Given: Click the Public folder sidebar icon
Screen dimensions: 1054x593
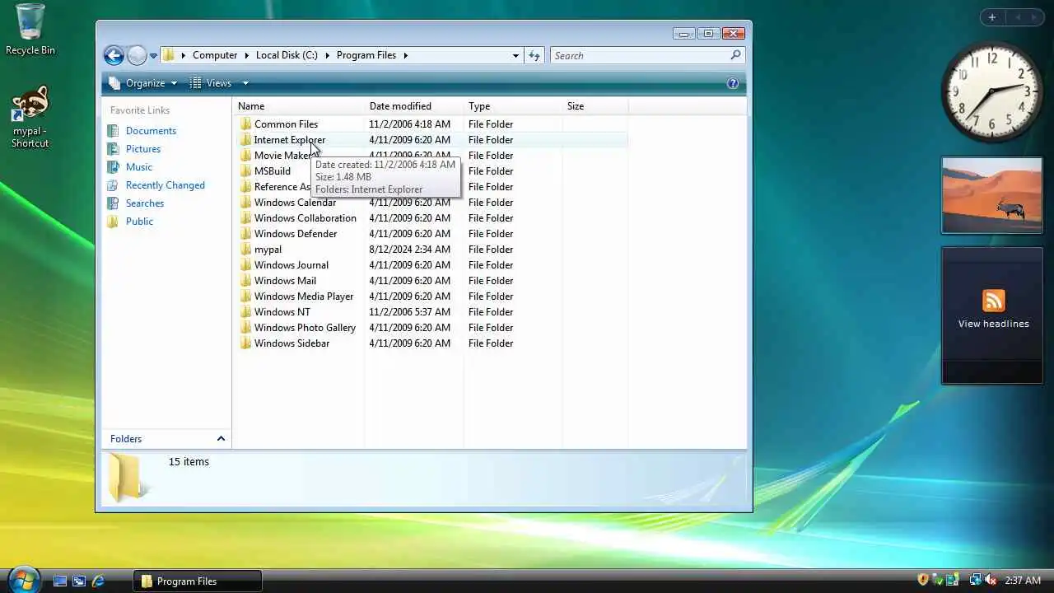Looking at the screenshot, I should point(113,222).
